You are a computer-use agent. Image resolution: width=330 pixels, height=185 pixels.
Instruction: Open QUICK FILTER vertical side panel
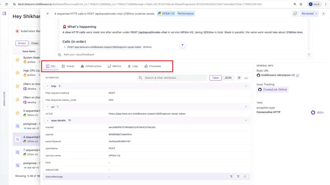(x=4, y=99)
